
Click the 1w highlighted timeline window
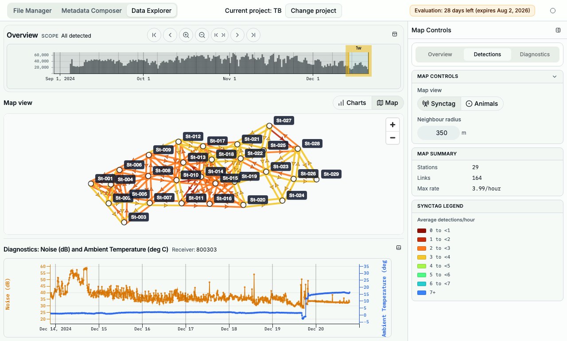[359, 61]
